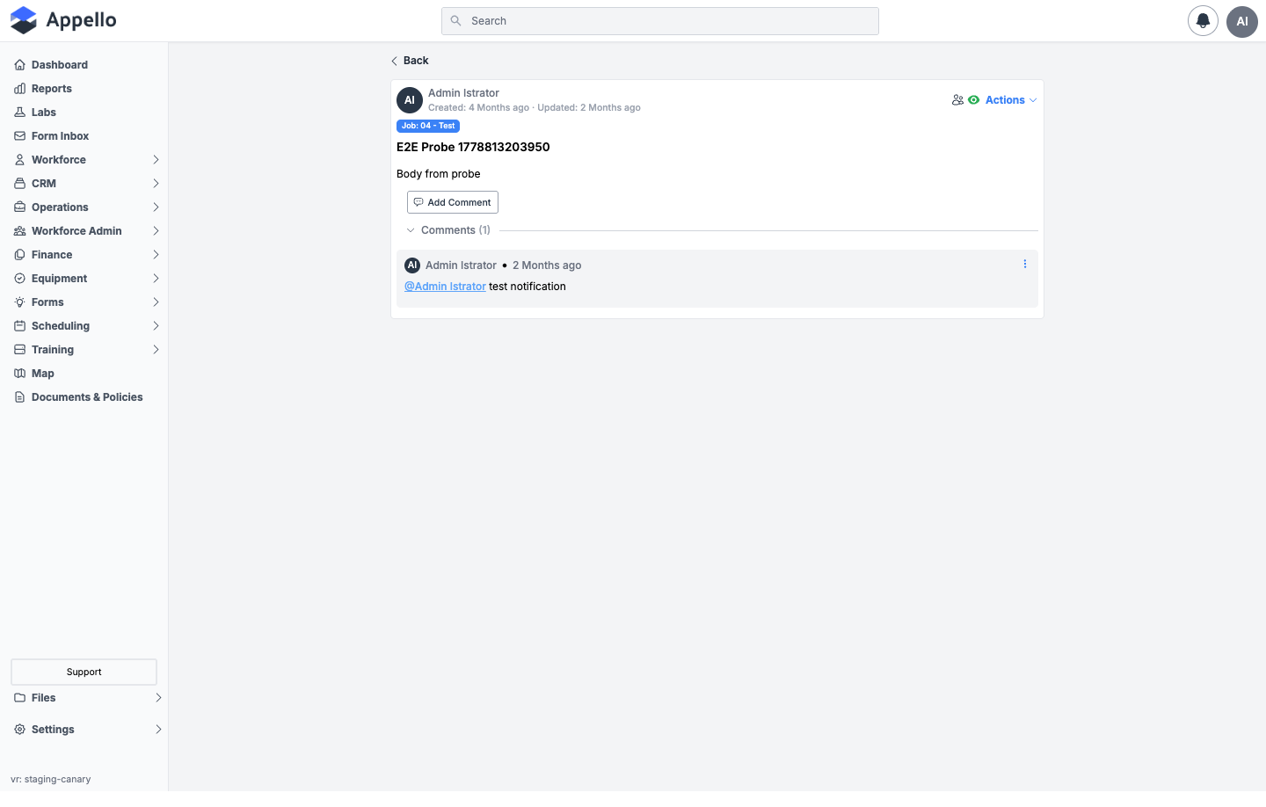Follow the @Admin Istrator mention link
The height and width of the screenshot is (807, 1266).
point(445,287)
